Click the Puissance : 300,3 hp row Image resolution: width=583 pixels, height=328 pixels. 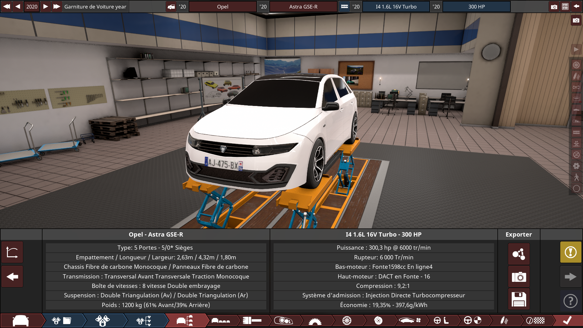tap(384, 248)
